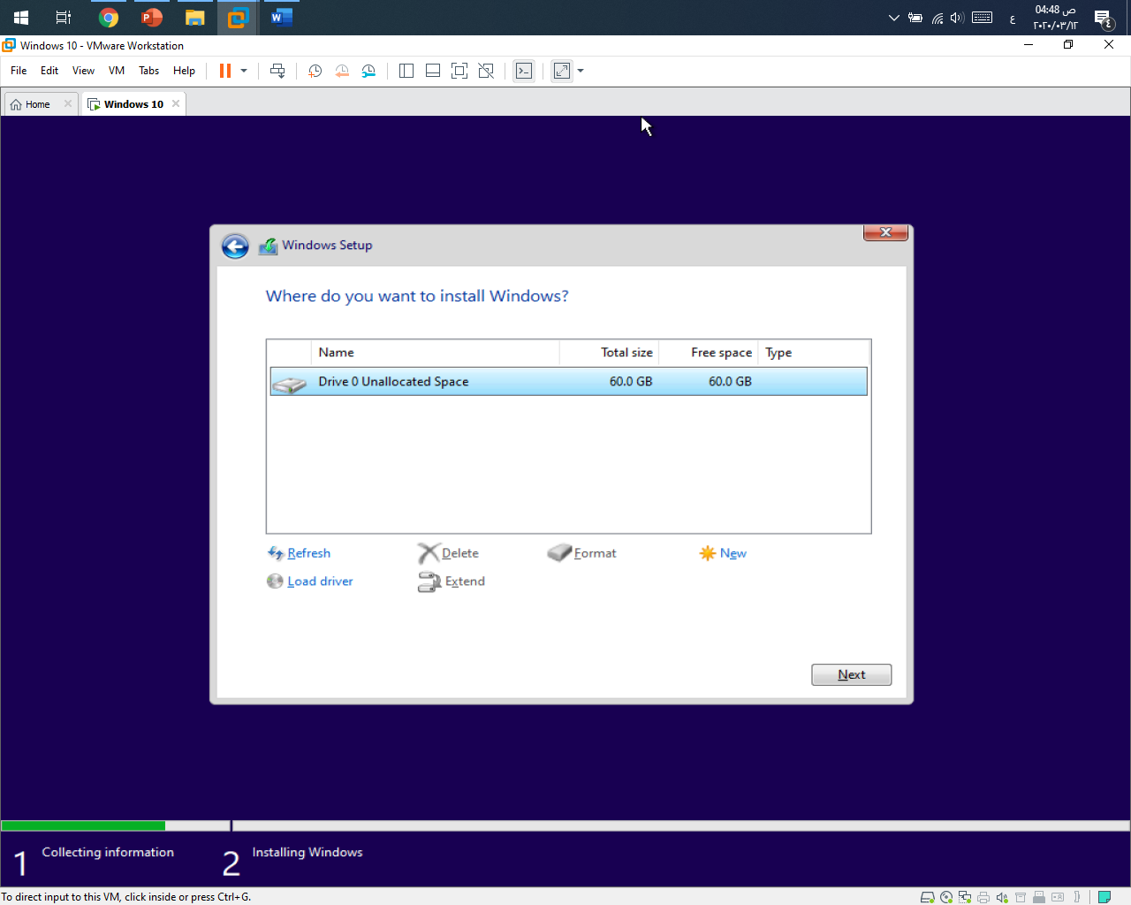Click the Next button in Windows Setup
Image resolution: width=1131 pixels, height=905 pixels.
pyautogui.click(x=852, y=674)
